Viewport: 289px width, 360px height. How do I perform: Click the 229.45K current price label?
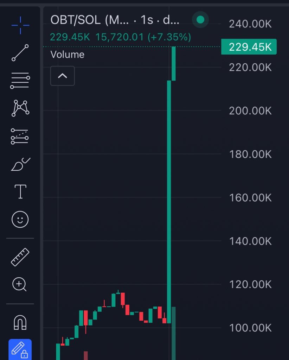(x=249, y=47)
